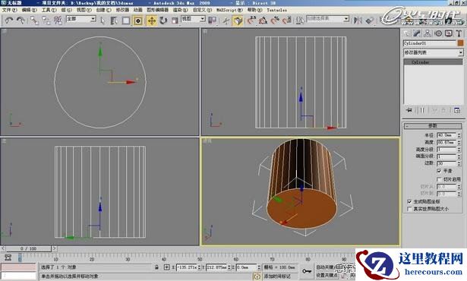Activate the Select Object arrow tool

(103, 21)
